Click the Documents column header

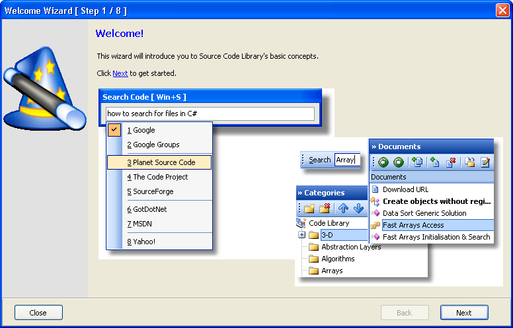click(x=432, y=177)
